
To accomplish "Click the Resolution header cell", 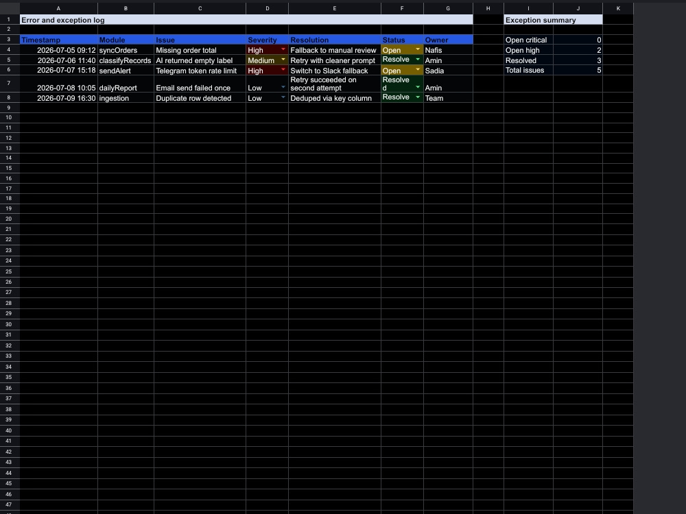I will [x=335, y=39].
